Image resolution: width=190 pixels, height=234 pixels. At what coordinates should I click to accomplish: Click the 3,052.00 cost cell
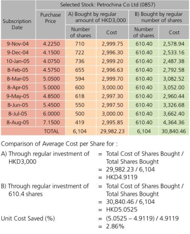pos(174,87)
